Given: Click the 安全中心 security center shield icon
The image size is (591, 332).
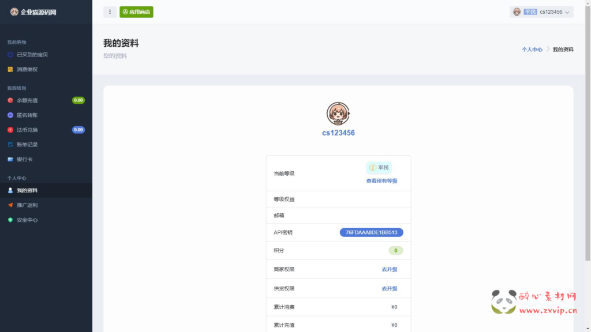Looking at the screenshot, I should (x=10, y=220).
